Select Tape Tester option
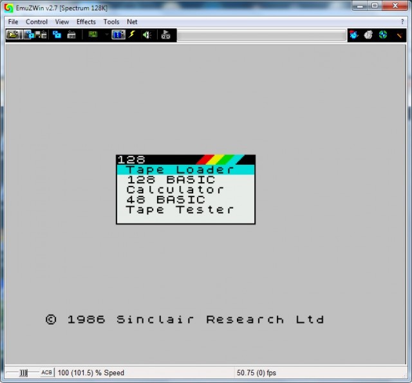Screen dimensions: 412x383 click(x=185, y=210)
